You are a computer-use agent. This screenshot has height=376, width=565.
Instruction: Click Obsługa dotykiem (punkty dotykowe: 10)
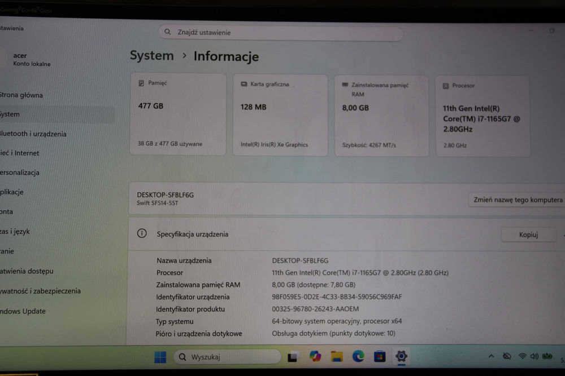(333, 333)
